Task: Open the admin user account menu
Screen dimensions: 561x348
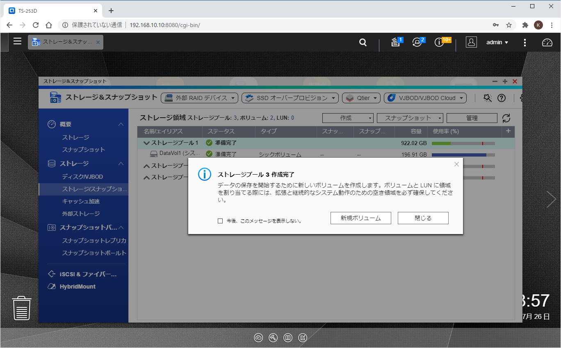Action: click(497, 42)
